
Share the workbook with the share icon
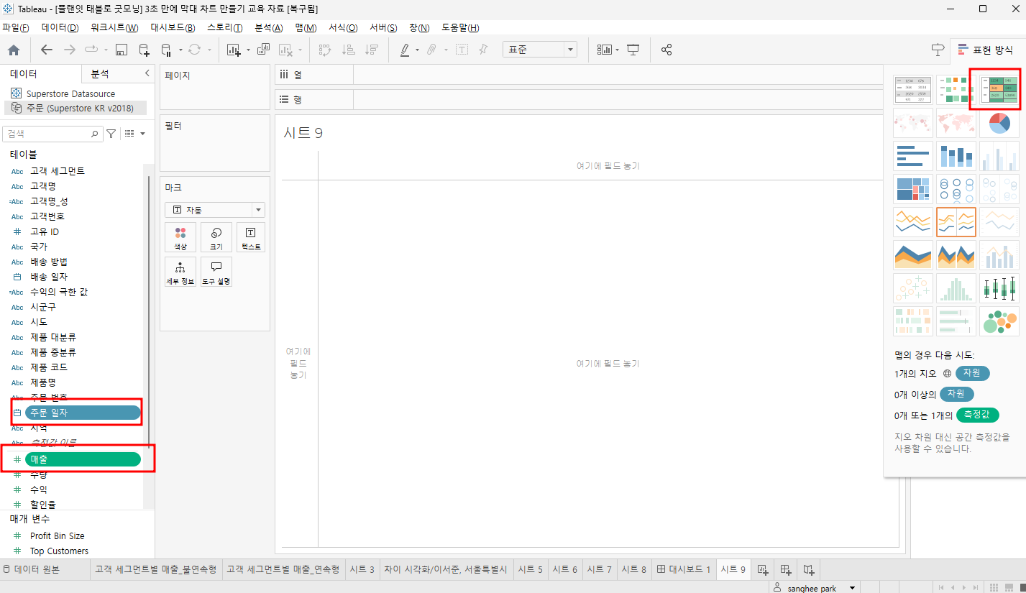coord(667,50)
